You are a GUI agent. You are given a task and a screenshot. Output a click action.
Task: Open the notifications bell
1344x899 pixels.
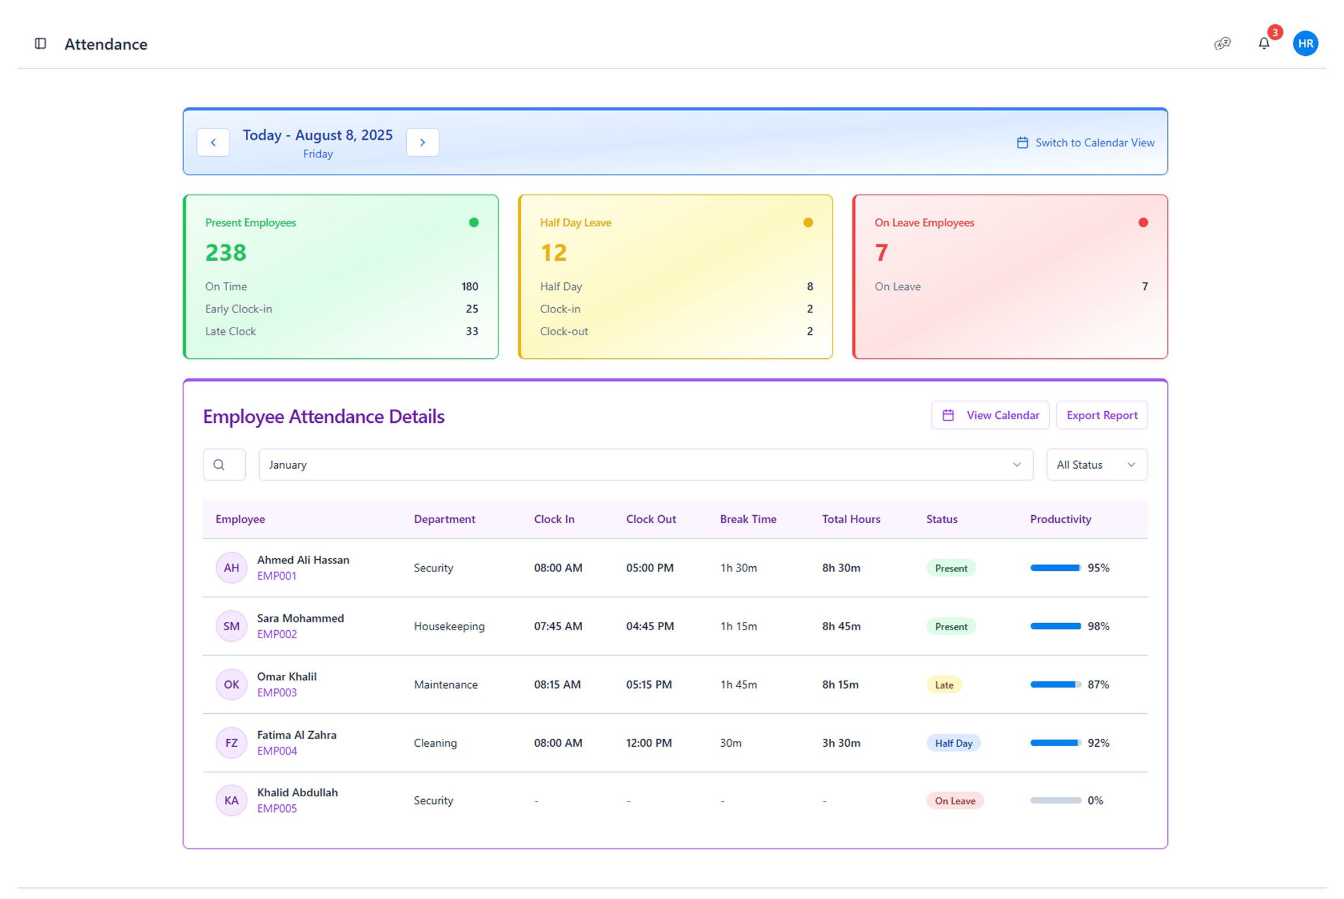[x=1264, y=44]
